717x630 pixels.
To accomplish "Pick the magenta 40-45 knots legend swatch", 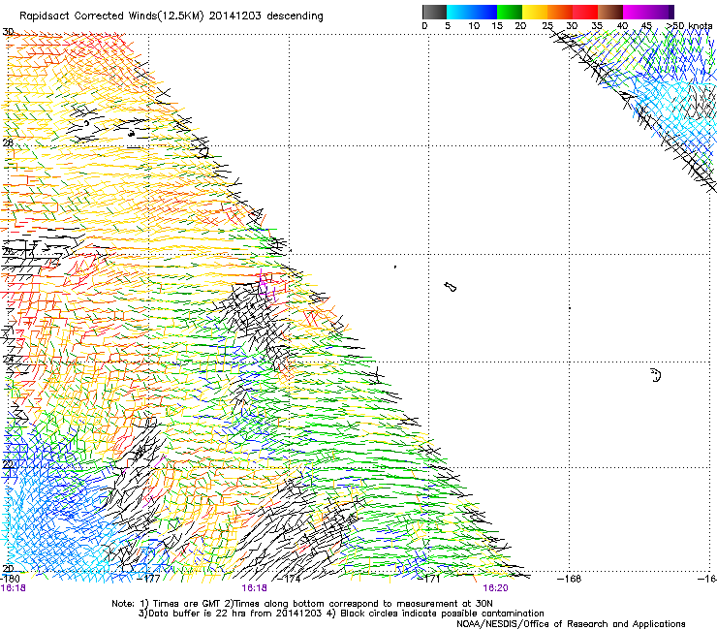I will (x=636, y=12).
